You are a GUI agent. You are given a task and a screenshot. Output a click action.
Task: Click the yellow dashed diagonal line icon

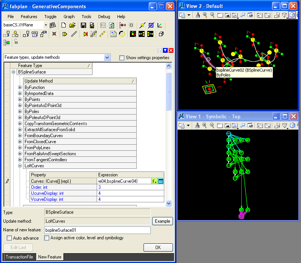coord(102,34)
